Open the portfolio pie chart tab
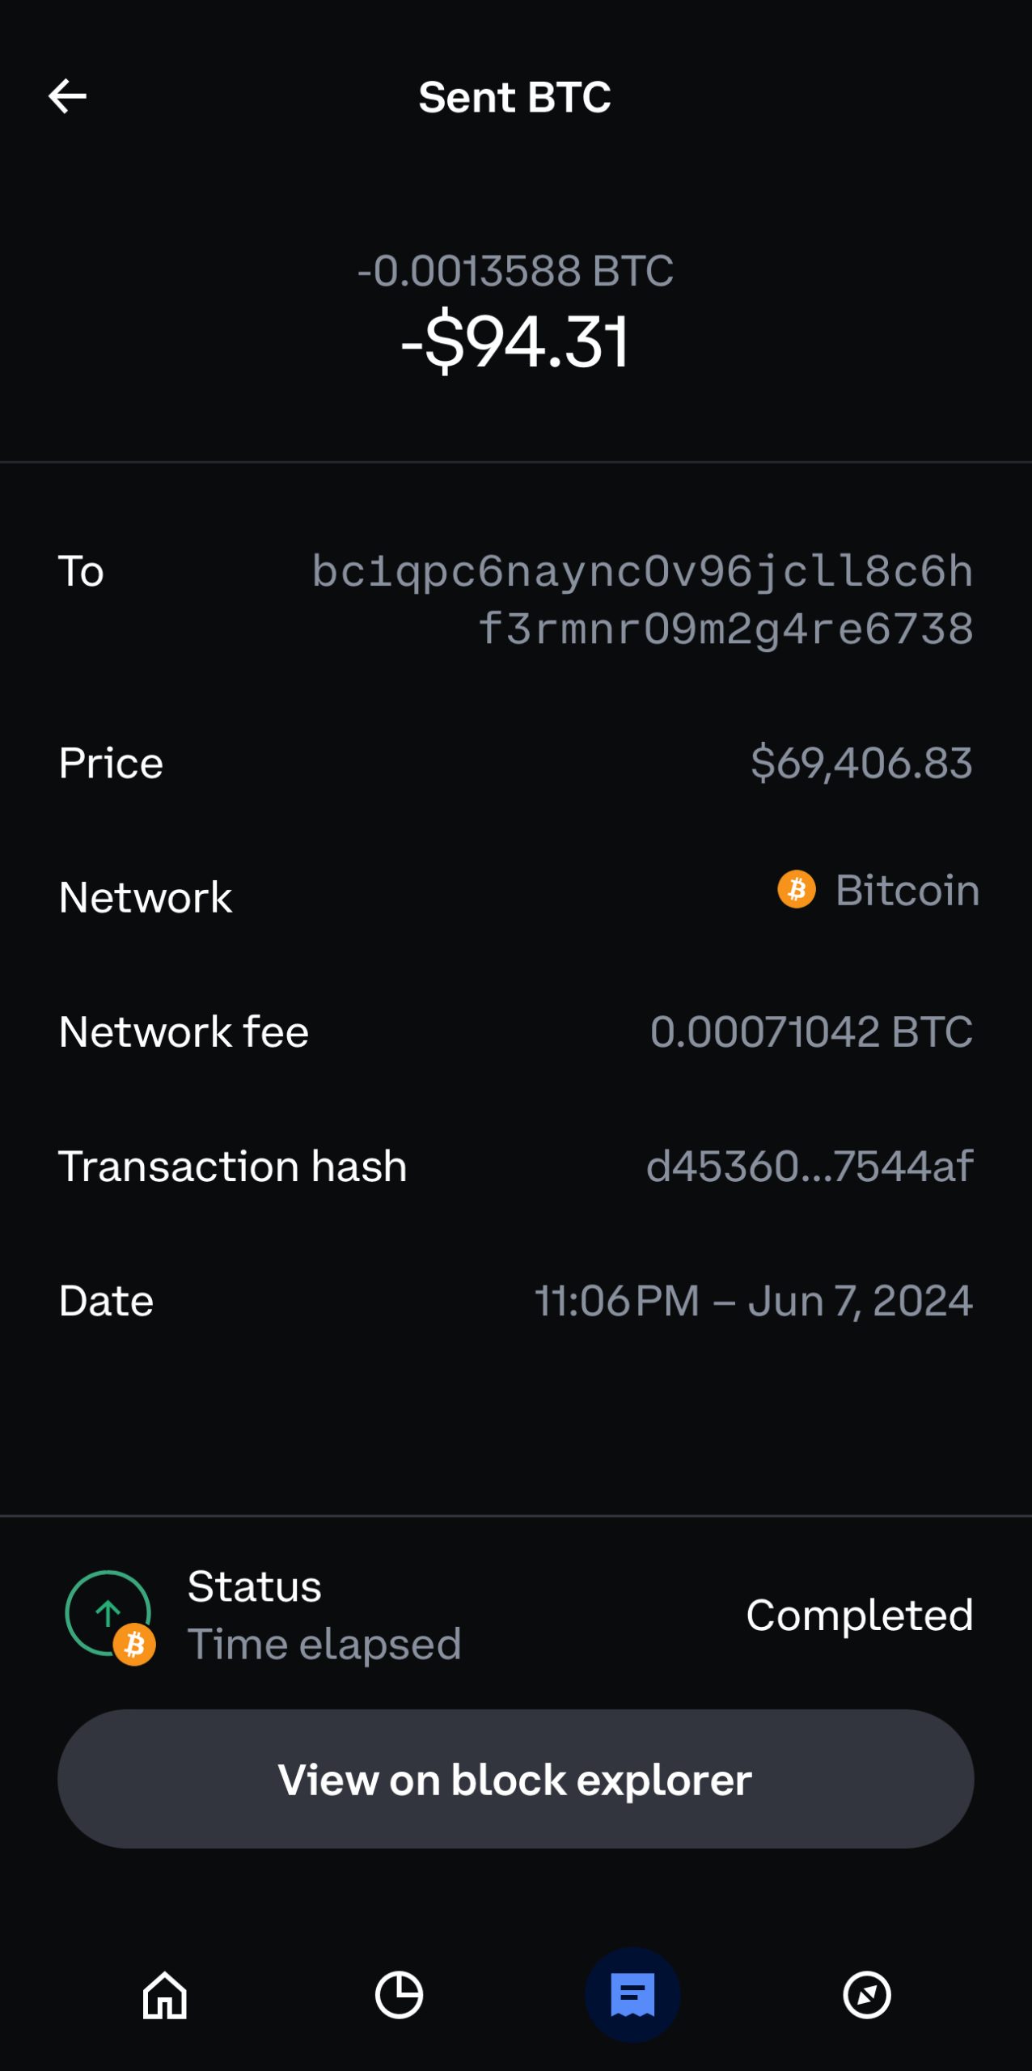Screen dimensions: 1032x2071 pyautogui.click(x=399, y=1995)
